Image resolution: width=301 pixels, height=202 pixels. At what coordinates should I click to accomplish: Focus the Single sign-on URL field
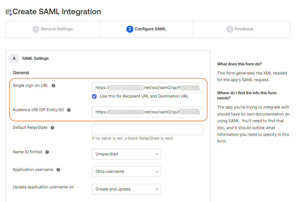(x=148, y=88)
